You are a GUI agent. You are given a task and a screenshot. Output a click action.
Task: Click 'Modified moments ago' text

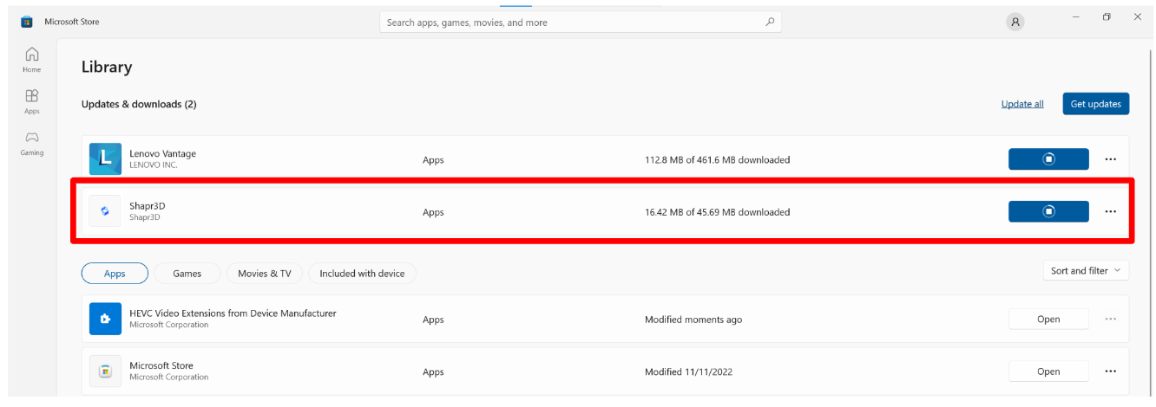[x=693, y=320]
